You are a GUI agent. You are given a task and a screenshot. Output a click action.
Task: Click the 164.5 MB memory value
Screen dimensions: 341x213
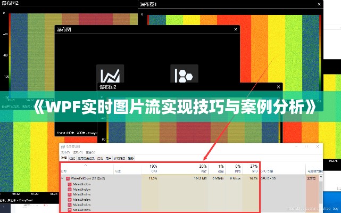pyautogui.click(x=201, y=178)
